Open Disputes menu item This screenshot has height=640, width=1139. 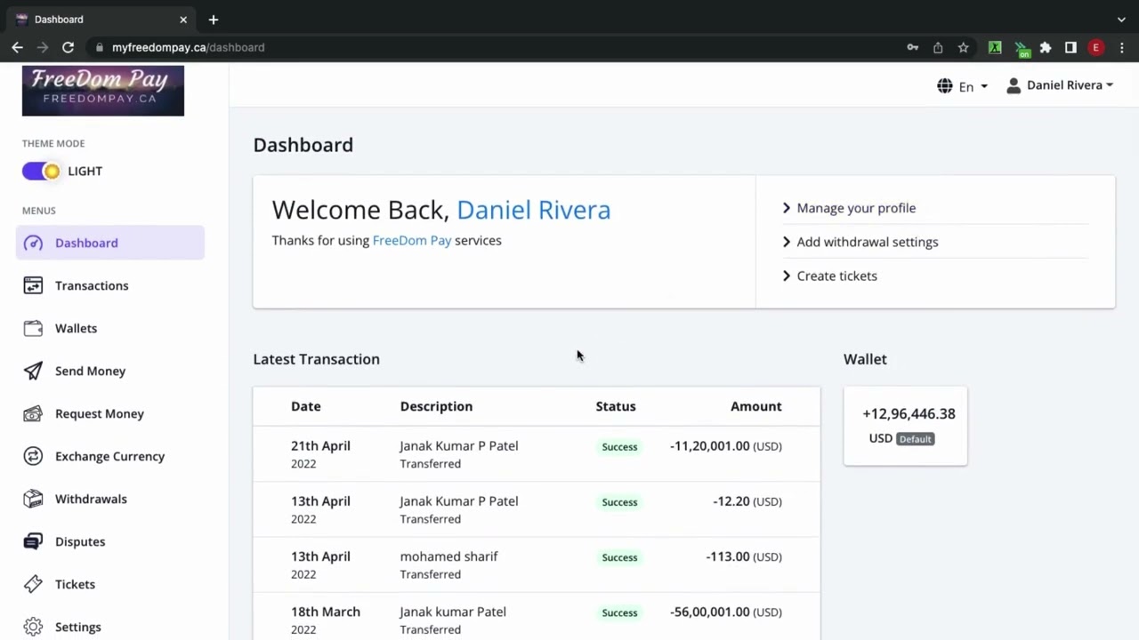110,541
